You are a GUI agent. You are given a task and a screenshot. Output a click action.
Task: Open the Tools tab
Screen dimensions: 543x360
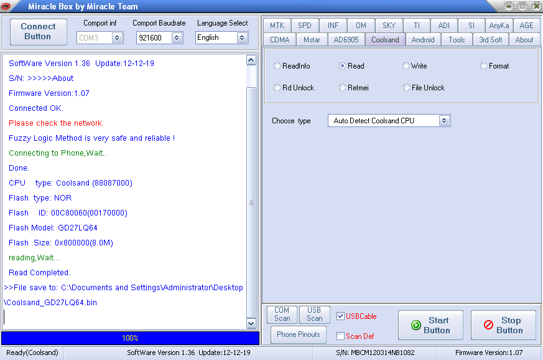tap(457, 39)
